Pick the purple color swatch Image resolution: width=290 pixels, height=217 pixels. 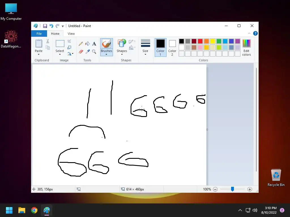click(238, 41)
